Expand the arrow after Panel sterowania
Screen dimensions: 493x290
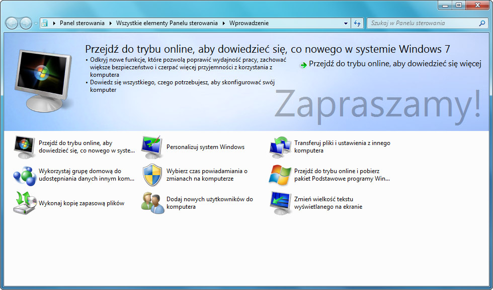(x=110, y=23)
